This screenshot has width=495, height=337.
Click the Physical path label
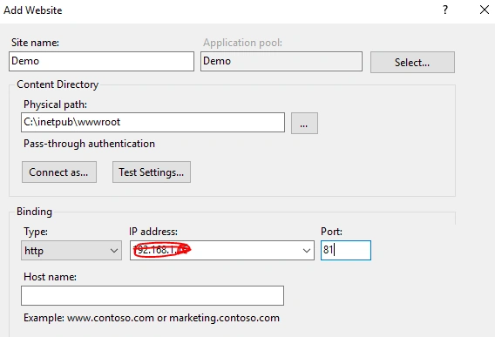click(55, 104)
